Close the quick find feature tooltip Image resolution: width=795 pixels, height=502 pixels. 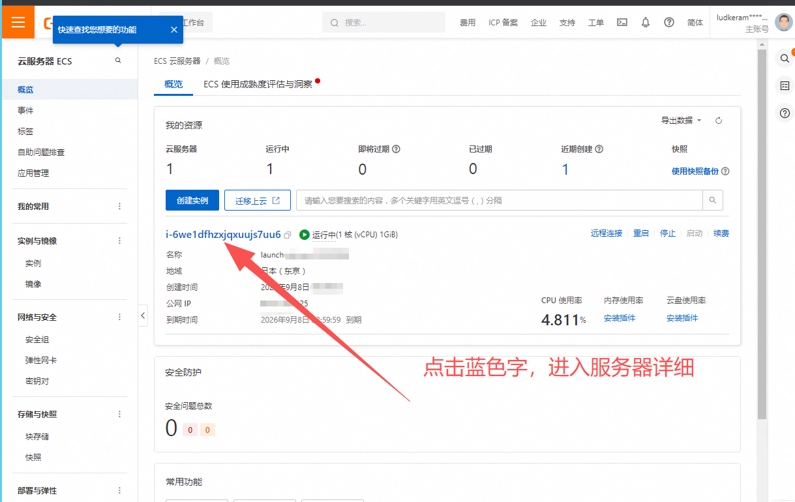173,29
